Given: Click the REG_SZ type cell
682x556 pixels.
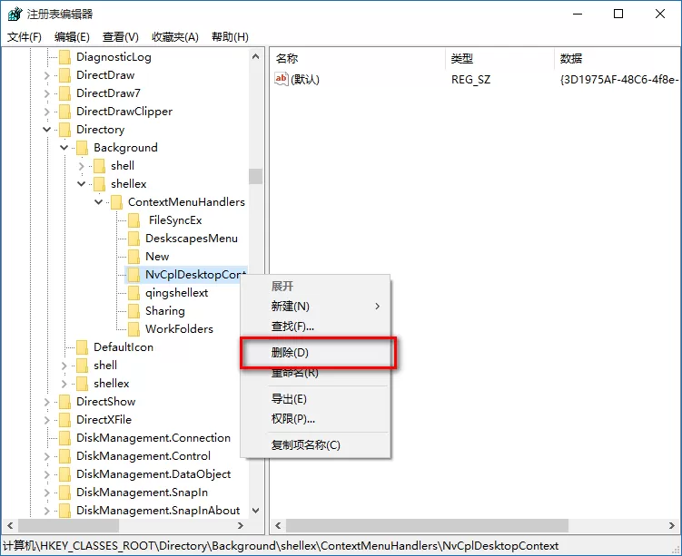Looking at the screenshot, I should coord(470,80).
